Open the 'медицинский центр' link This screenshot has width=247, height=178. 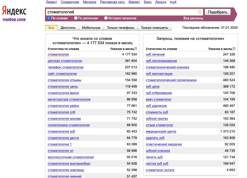[x=161, y=132]
